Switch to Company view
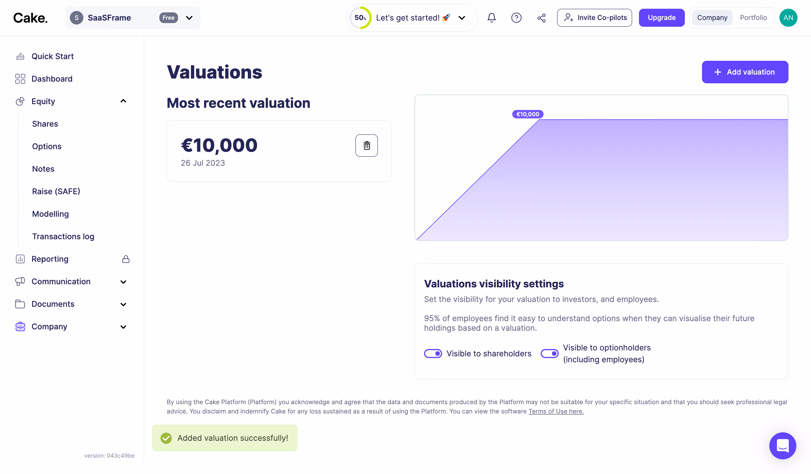 (712, 18)
